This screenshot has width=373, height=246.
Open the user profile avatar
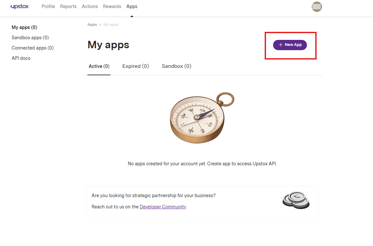(x=317, y=7)
